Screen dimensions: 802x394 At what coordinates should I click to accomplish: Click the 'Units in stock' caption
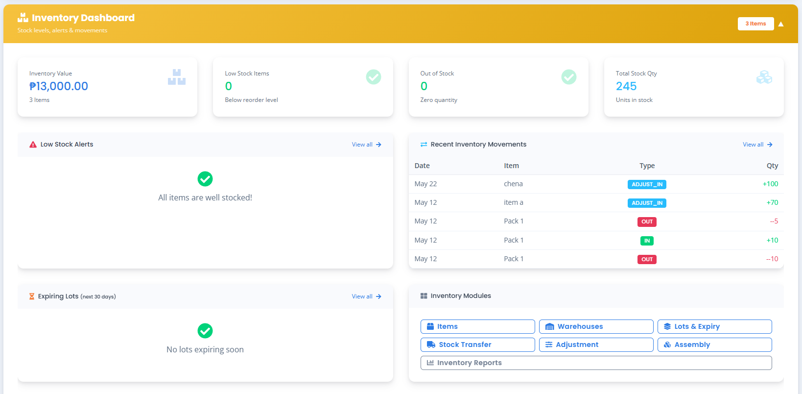coord(634,100)
